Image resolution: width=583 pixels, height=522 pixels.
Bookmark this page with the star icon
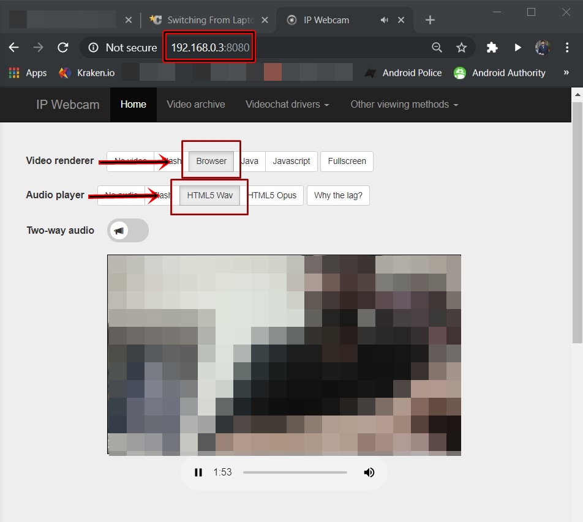tap(461, 48)
